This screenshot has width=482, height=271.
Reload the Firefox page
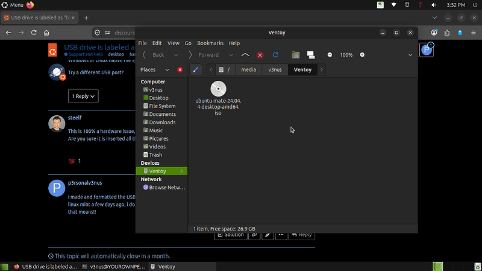coord(34,33)
